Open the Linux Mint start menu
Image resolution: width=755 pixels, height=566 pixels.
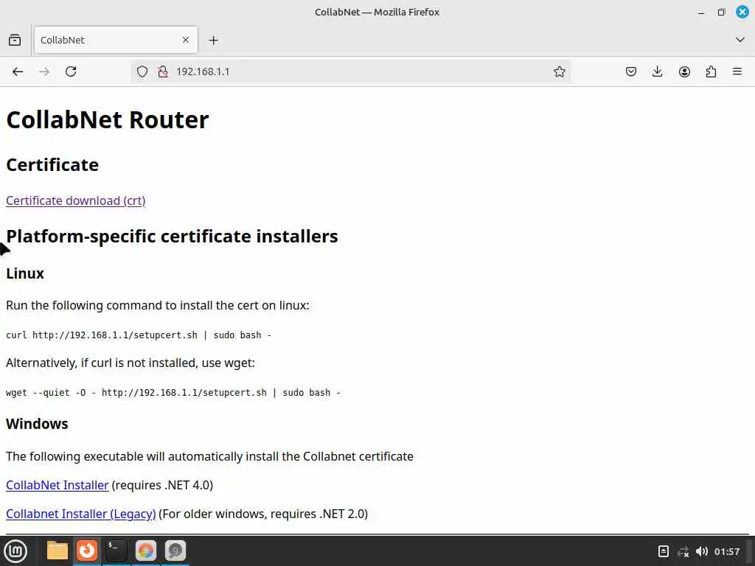[x=15, y=551]
